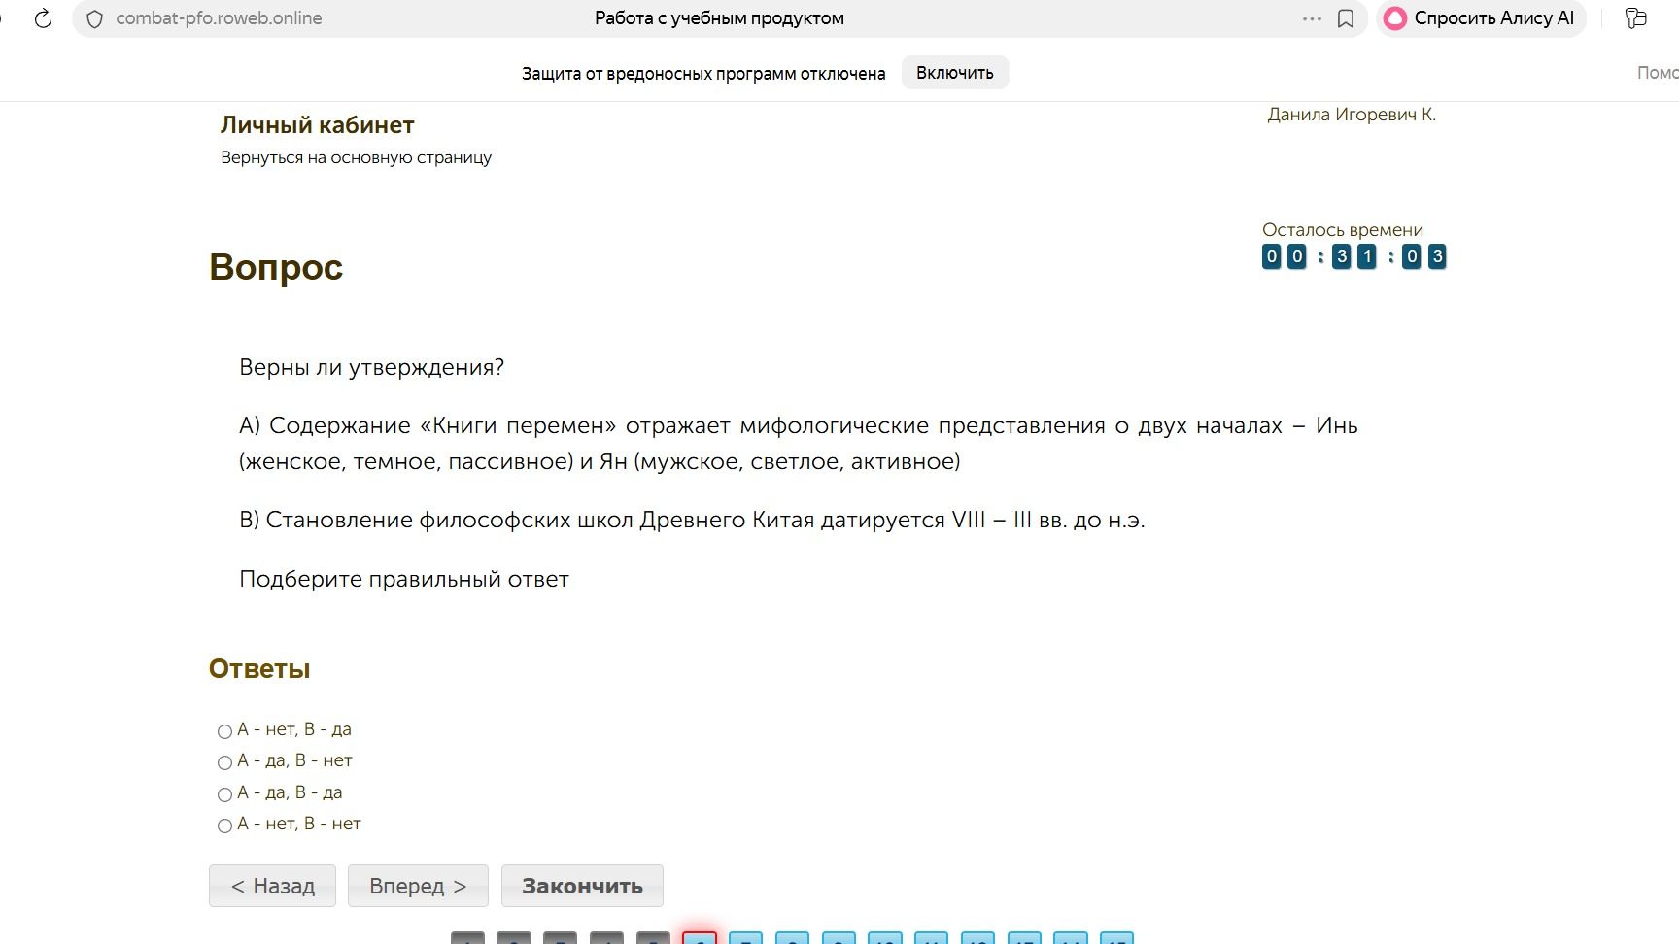Reload the page with the refresh icon
1679x944 pixels.
click(x=43, y=18)
